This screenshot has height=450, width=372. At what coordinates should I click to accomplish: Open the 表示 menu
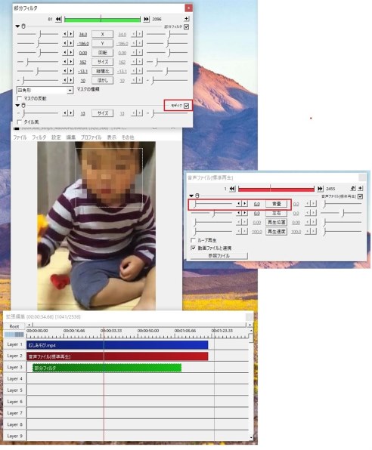point(112,137)
